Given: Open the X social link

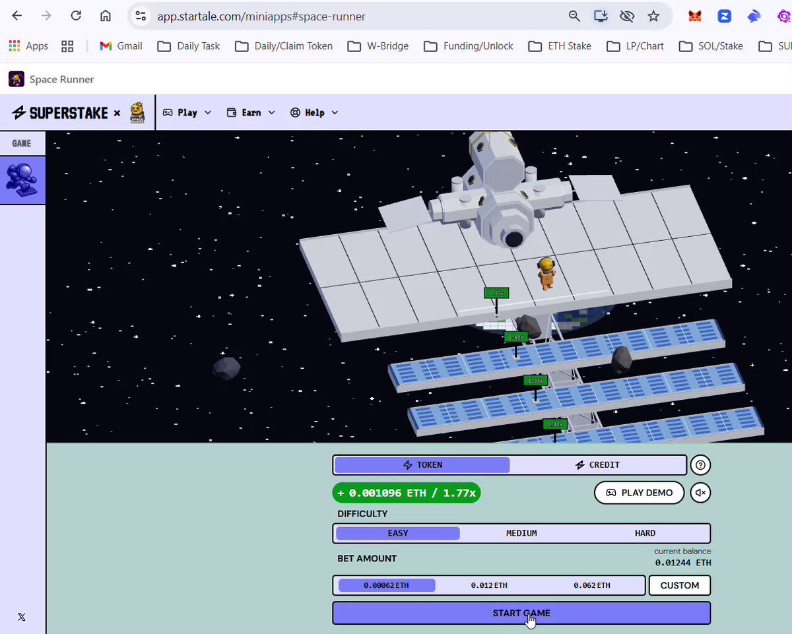Looking at the screenshot, I should (x=22, y=617).
